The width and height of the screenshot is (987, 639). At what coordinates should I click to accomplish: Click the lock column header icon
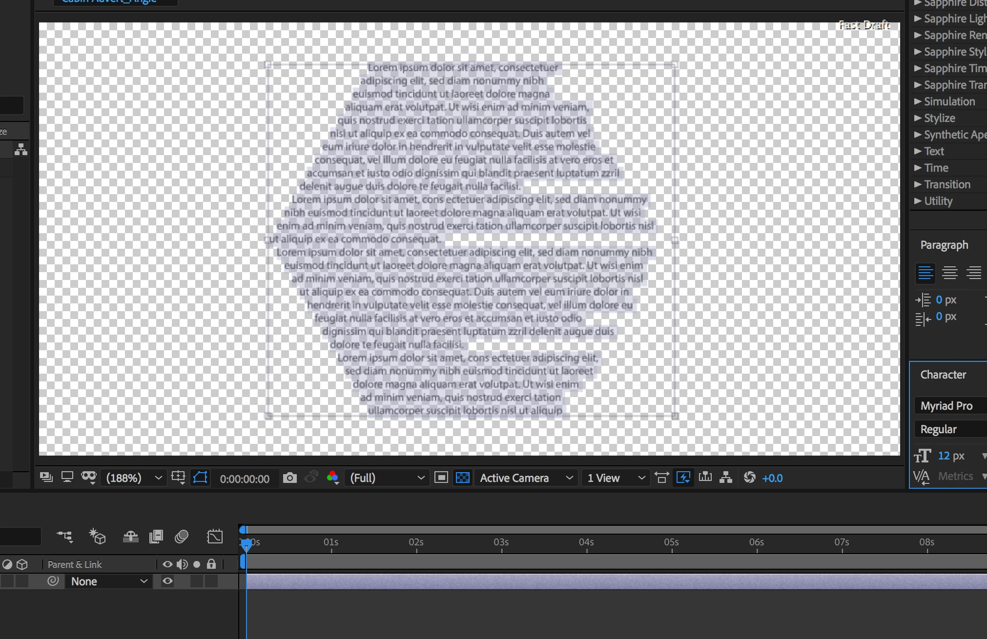tap(211, 564)
